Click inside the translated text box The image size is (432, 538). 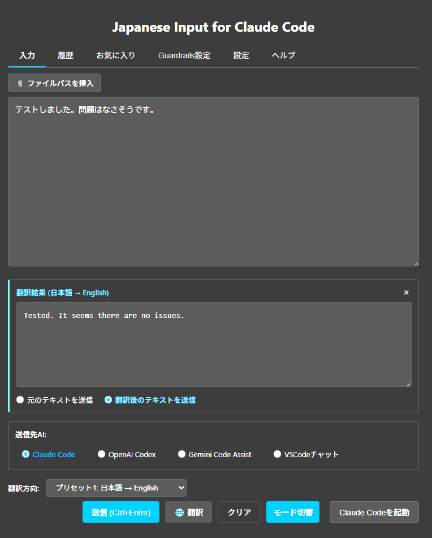click(214, 345)
